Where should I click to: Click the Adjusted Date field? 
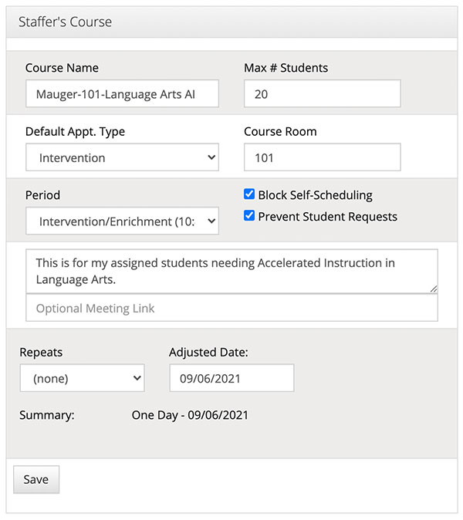[231, 378]
